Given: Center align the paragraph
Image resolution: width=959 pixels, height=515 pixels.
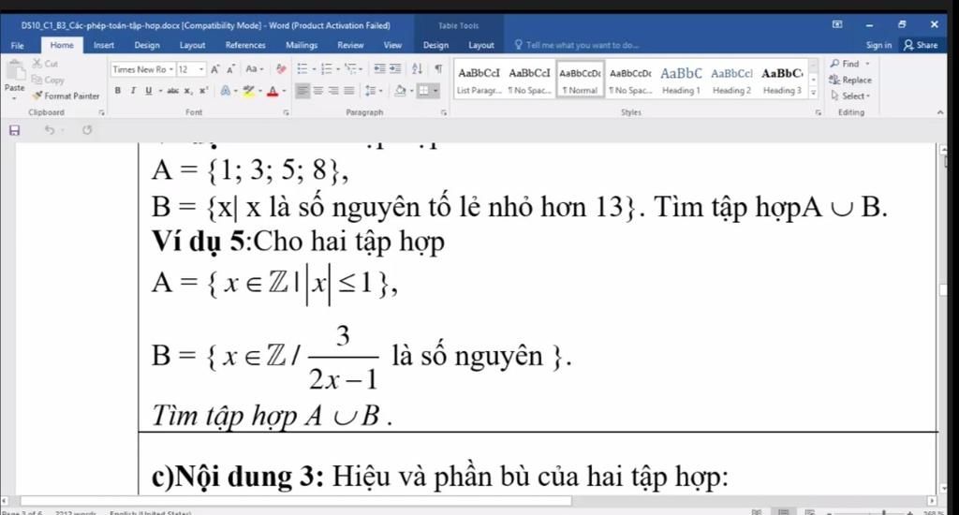Looking at the screenshot, I should click(x=318, y=91).
